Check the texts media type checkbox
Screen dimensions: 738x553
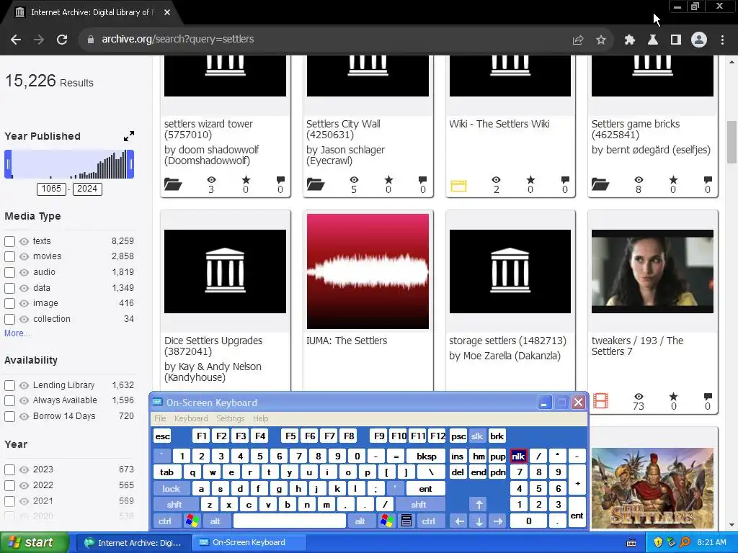(9, 241)
